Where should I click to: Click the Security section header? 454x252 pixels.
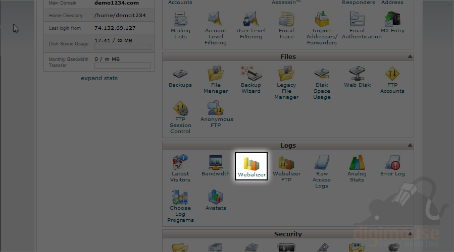(288, 234)
